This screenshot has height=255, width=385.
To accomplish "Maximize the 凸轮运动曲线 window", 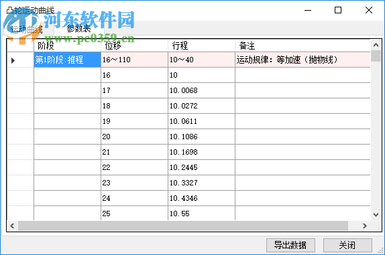I will point(338,10).
